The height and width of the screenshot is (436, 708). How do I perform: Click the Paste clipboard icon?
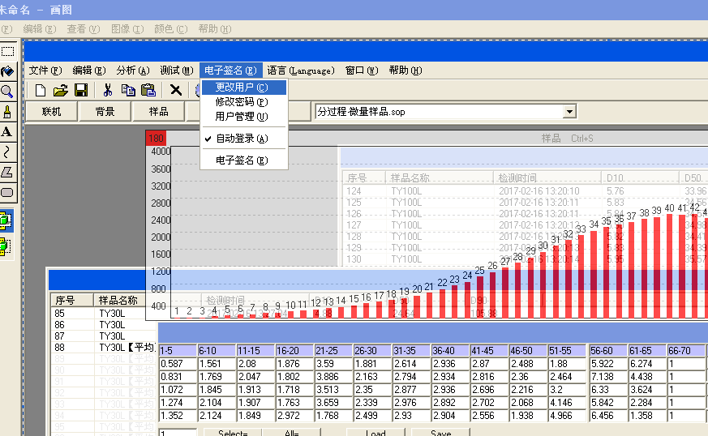(x=148, y=90)
